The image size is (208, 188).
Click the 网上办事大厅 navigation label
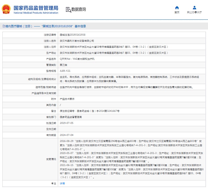[x=194, y=12]
